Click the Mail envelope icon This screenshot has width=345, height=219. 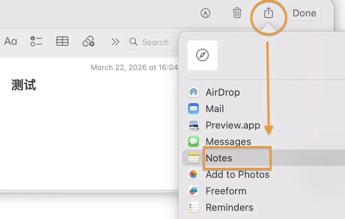coord(193,108)
